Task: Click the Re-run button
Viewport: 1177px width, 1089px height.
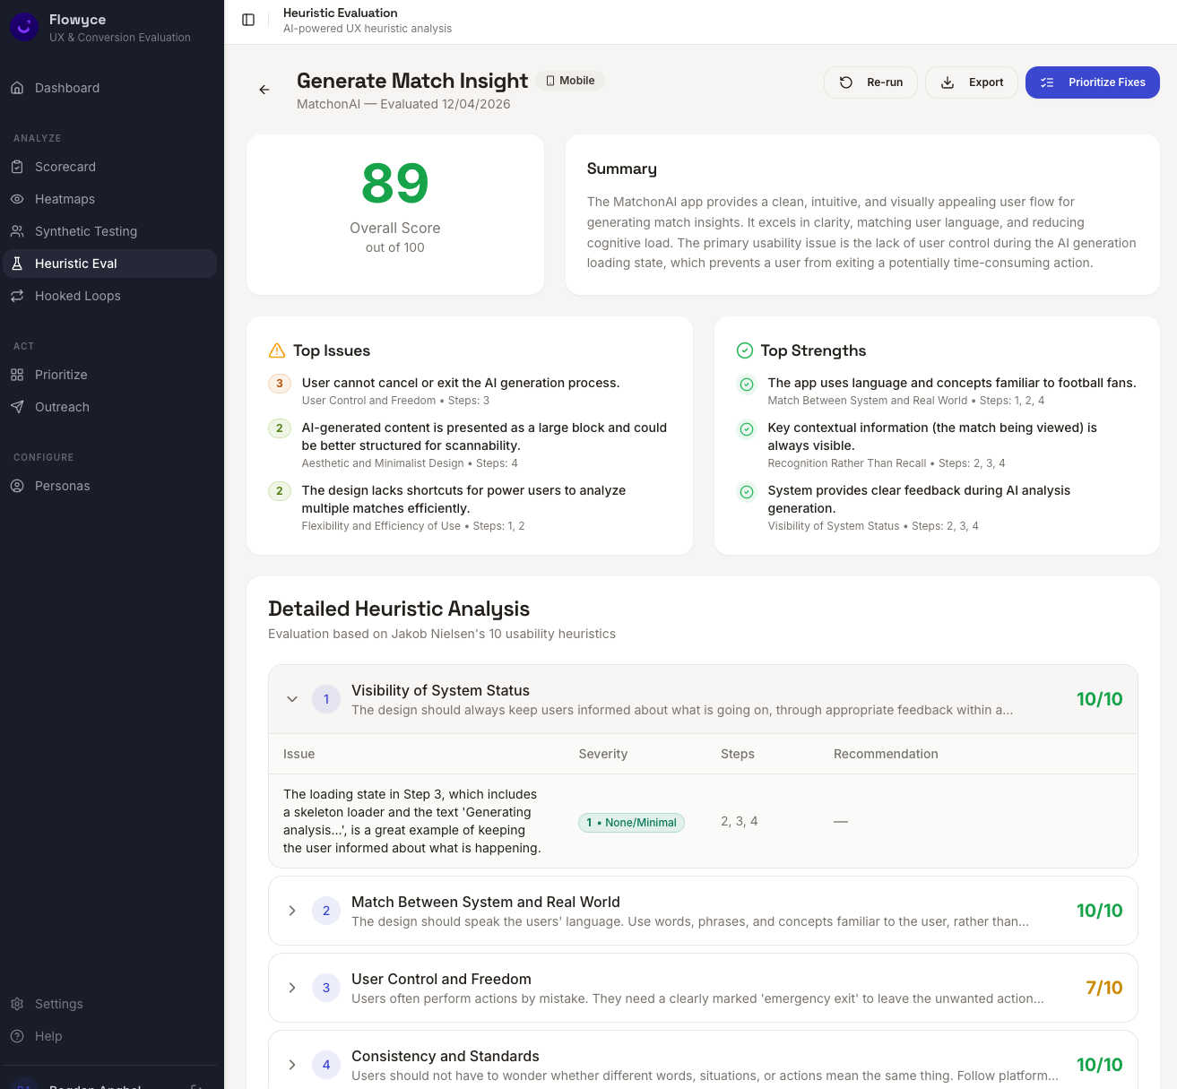Action: click(870, 82)
